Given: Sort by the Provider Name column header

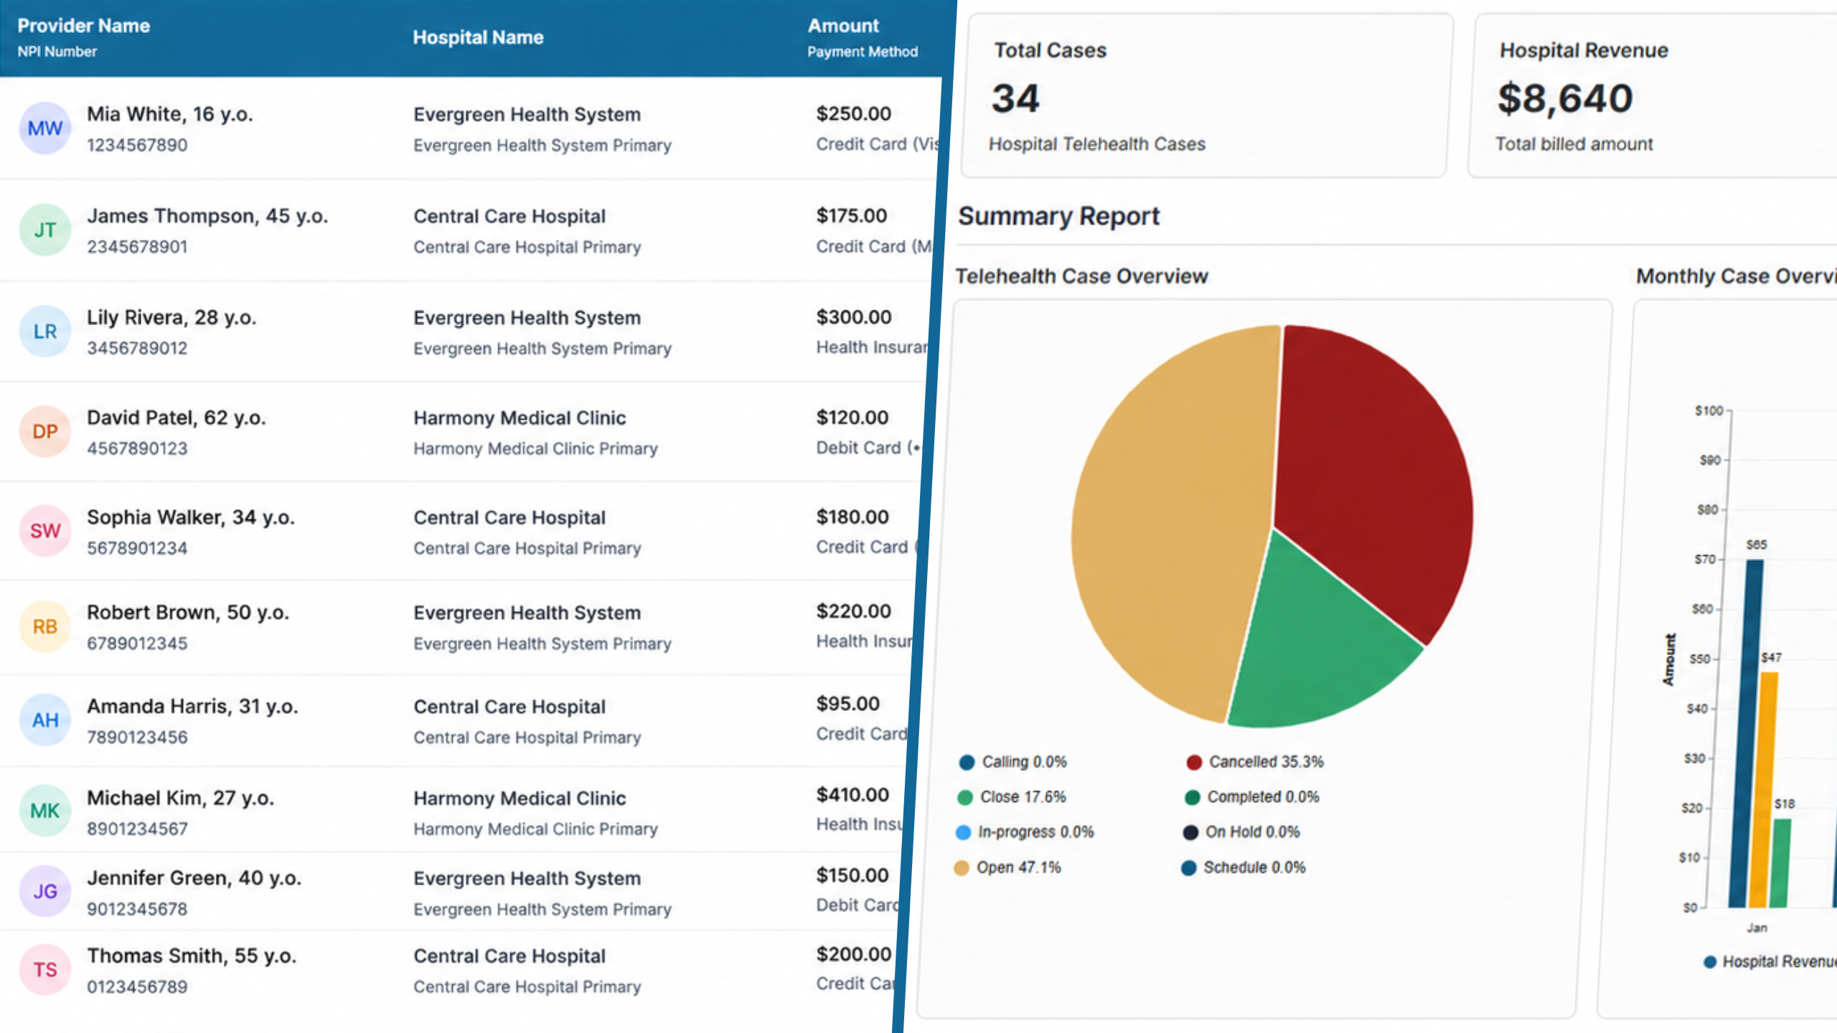Looking at the screenshot, I should (83, 26).
